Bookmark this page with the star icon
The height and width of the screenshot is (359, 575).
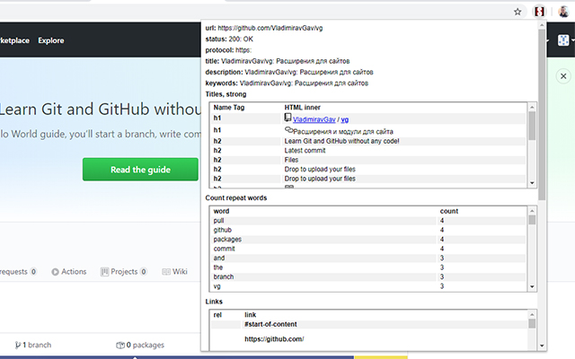tap(517, 12)
